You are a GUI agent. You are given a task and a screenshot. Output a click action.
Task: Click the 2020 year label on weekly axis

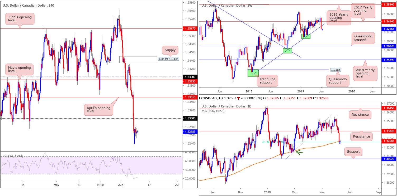(x=351, y=91)
